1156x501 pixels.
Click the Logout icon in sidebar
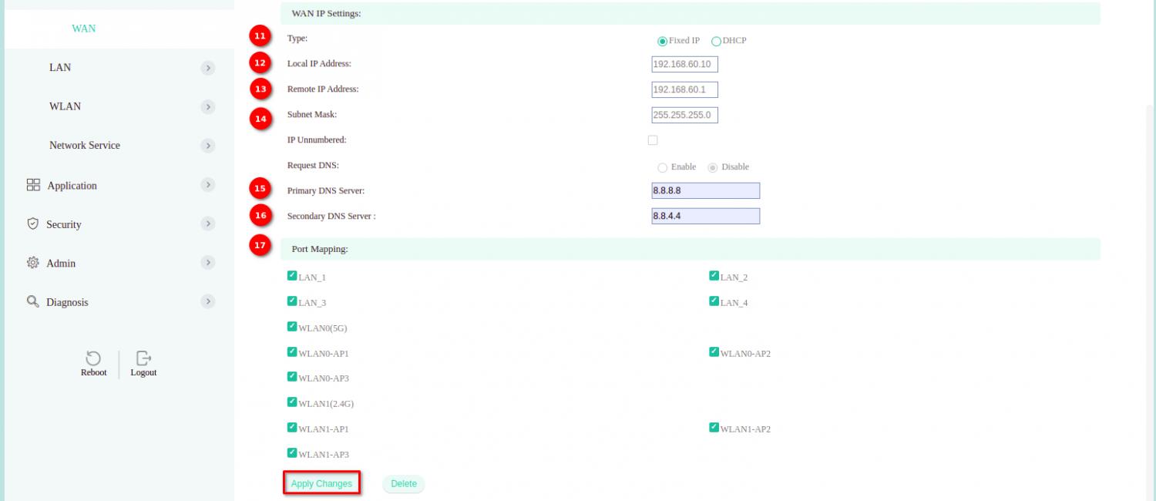click(143, 358)
